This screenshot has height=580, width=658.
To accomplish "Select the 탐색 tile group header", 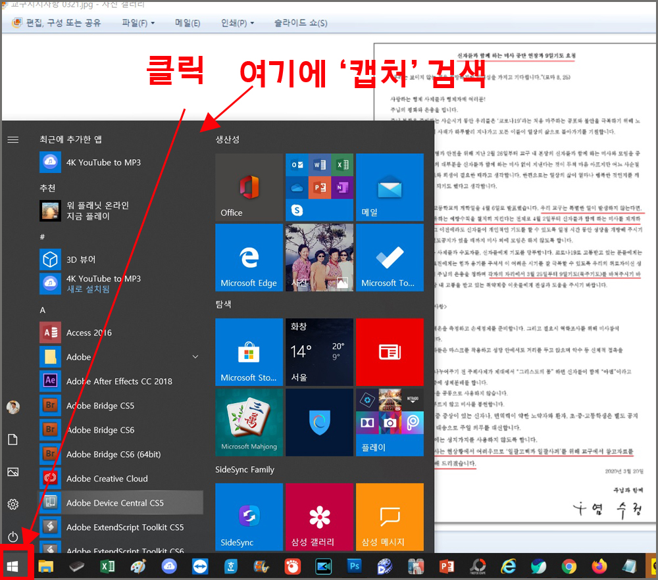I will point(223,304).
